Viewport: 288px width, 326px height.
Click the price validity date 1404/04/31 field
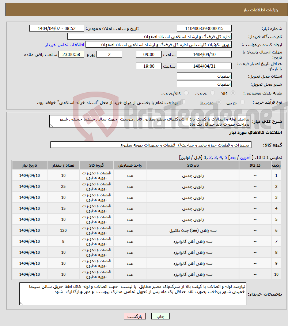[204, 66]
